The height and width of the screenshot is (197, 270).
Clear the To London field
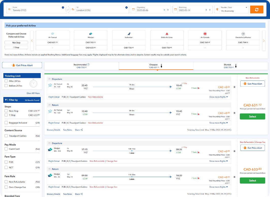click(126, 7)
